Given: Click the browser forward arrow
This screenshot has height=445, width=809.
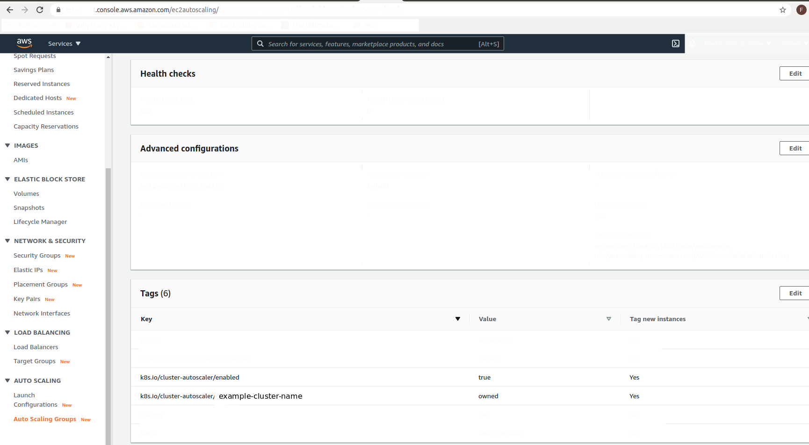Looking at the screenshot, I should [x=25, y=10].
